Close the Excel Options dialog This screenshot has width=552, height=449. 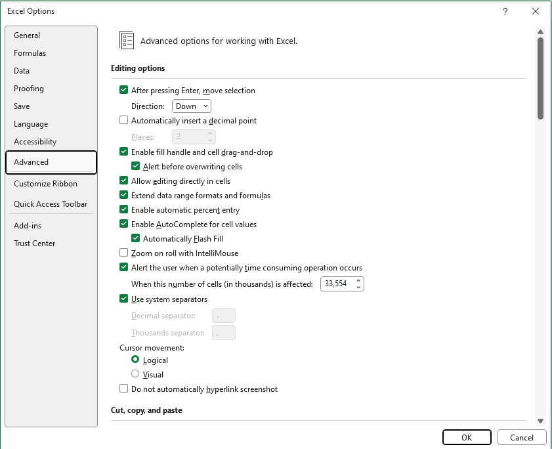(x=536, y=11)
